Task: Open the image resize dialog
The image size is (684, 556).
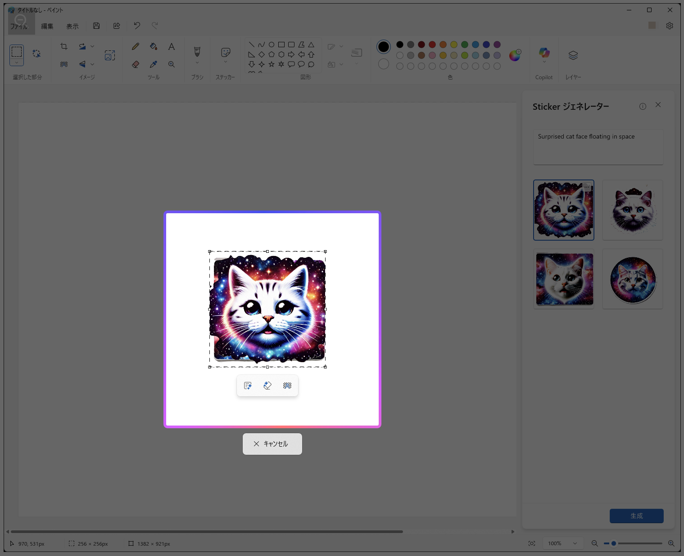Action: (110, 55)
